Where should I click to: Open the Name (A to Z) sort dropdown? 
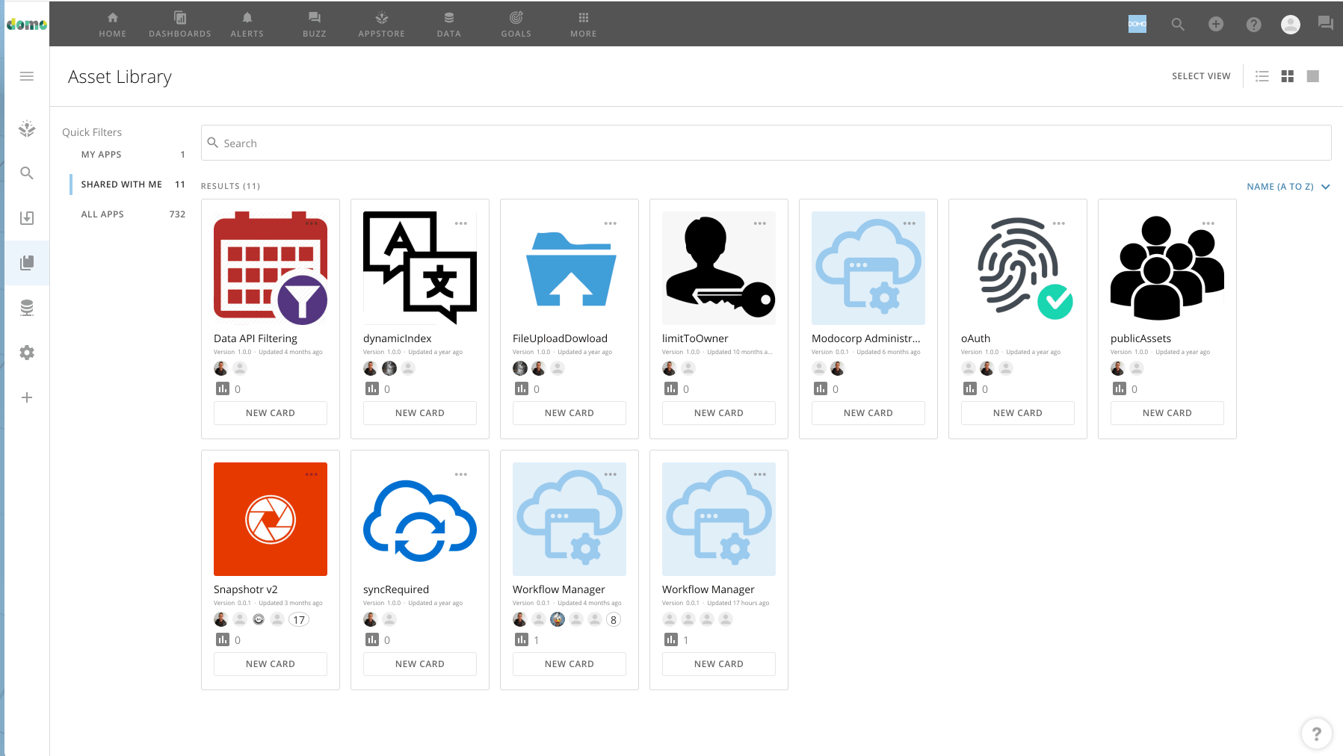click(1288, 187)
